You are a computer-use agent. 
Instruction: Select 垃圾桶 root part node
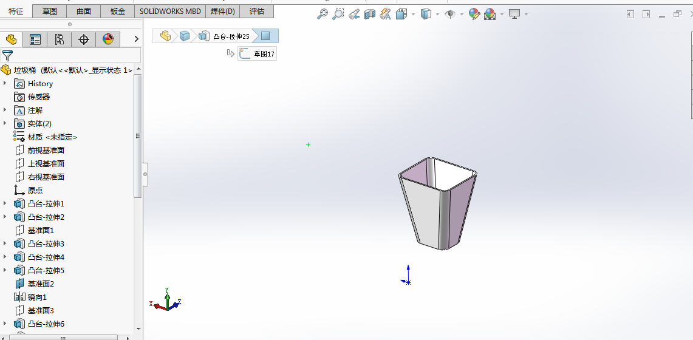(67, 70)
